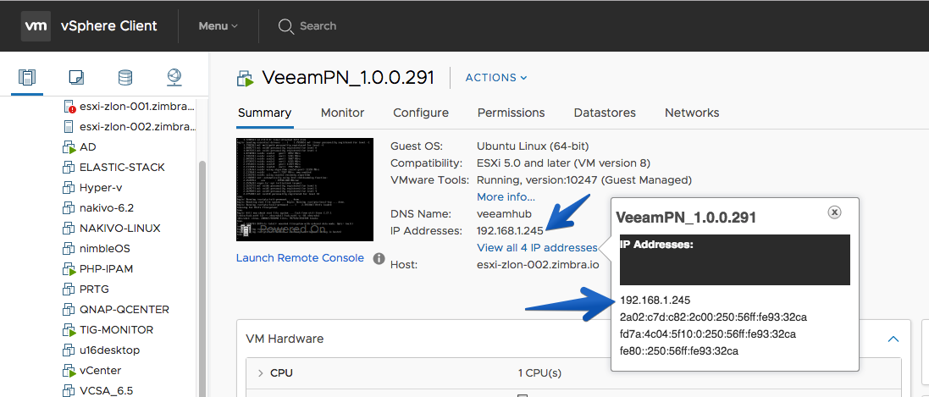This screenshot has width=929, height=397.
Task: Click View all 4 IP addresses link
Action: tap(537, 248)
